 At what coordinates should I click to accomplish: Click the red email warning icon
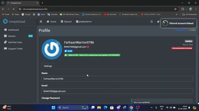pyautogui.click(x=88, y=47)
